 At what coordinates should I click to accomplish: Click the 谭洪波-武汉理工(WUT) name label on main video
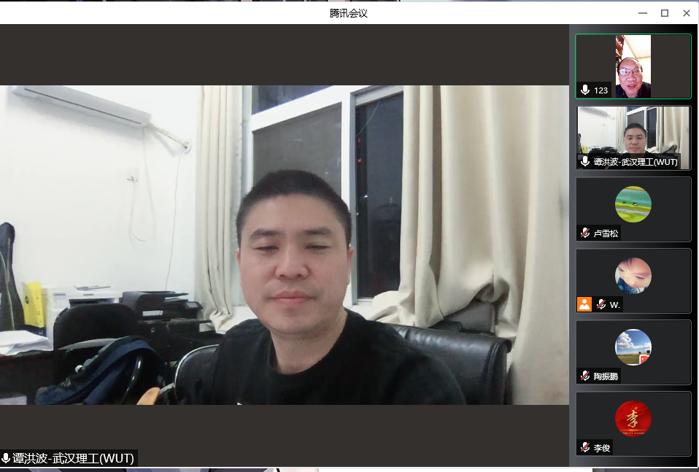tap(73, 458)
